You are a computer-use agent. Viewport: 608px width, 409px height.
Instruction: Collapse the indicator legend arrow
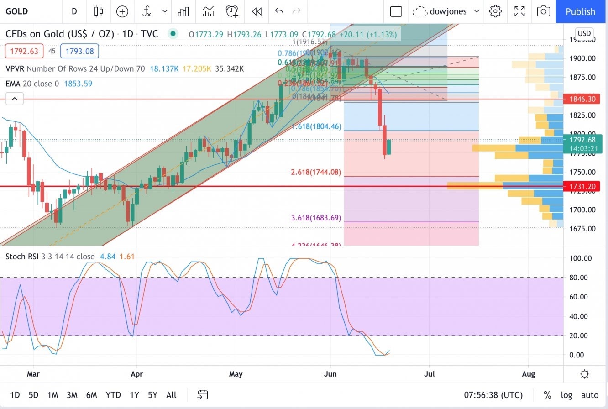[x=14, y=98]
